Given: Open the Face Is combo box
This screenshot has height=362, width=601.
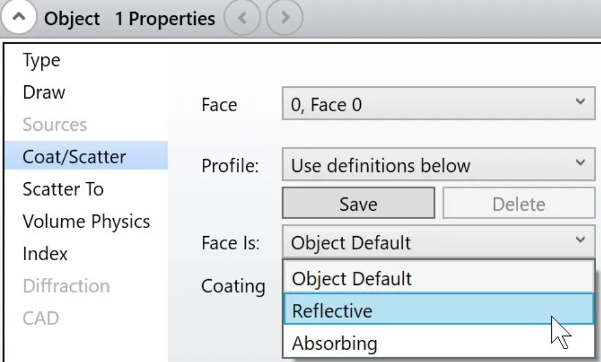Looking at the screenshot, I should 438,242.
